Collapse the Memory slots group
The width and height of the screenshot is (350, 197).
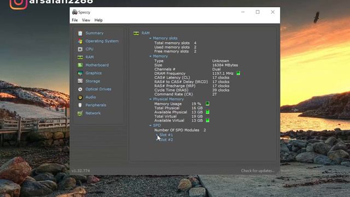click(x=150, y=38)
